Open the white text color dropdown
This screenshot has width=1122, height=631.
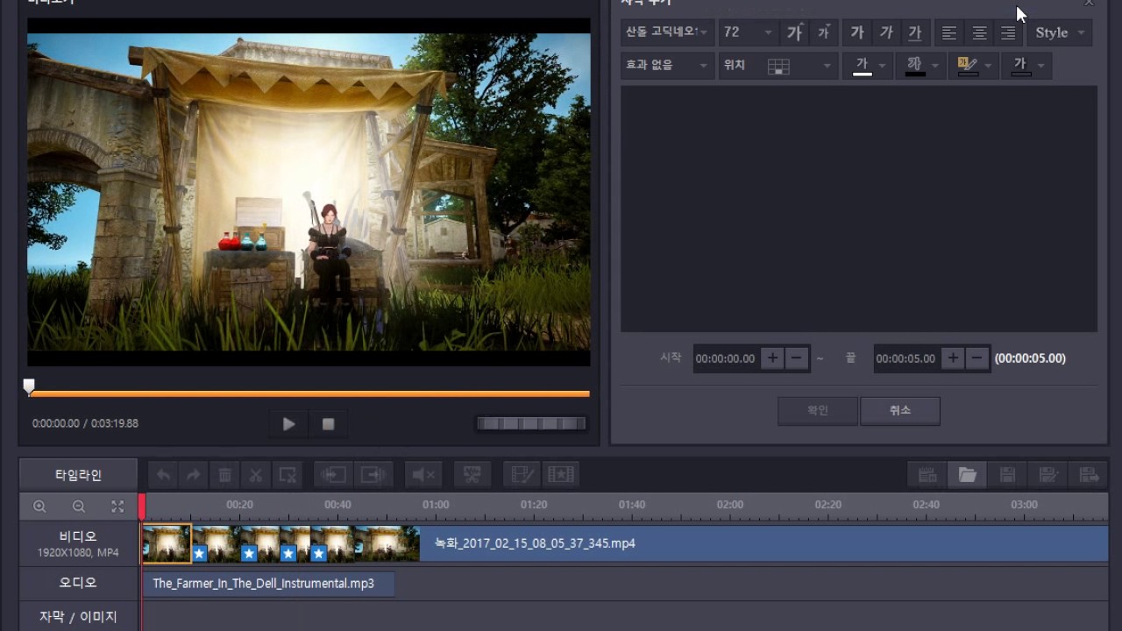coord(869,65)
